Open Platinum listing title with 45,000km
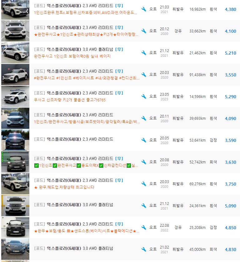 pos(74,248)
